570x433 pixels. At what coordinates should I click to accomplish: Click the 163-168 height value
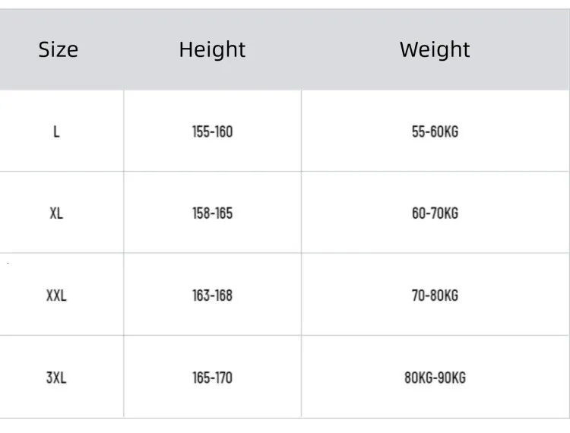click(x=212, y=296)
